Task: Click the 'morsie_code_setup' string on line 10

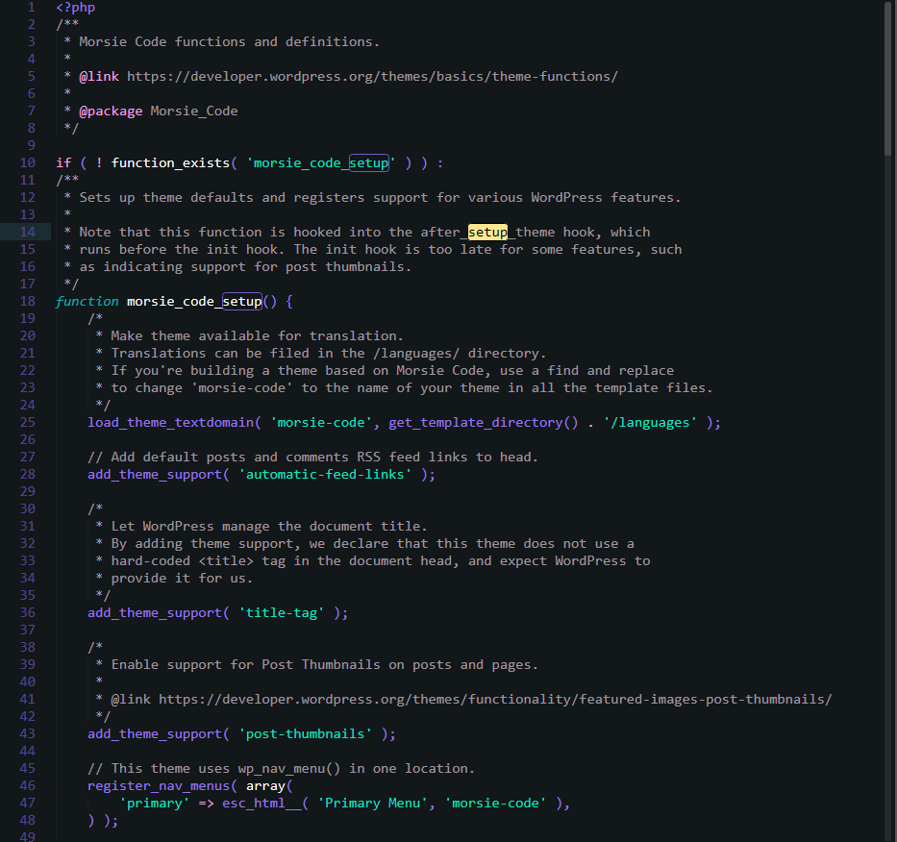Action: [x=321, y=163]
